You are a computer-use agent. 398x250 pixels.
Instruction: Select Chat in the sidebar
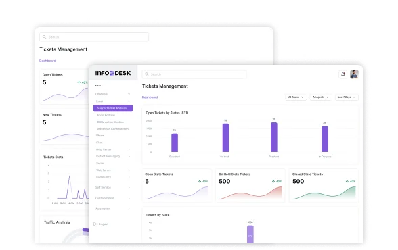(x=99, y=143)
